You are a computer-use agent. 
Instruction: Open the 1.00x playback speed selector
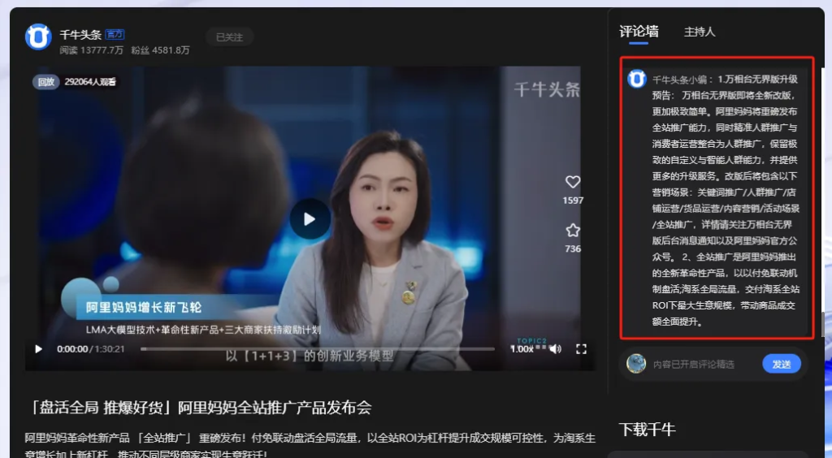click(522, 349)
